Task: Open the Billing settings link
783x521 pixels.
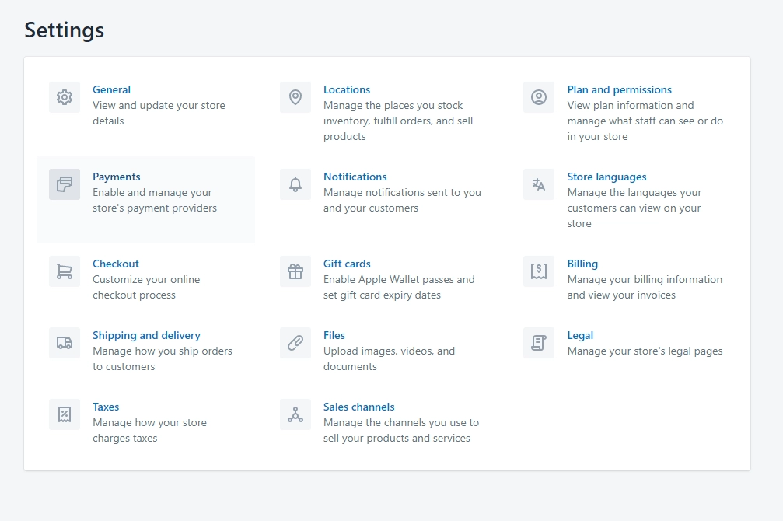Action: point(582,263)
